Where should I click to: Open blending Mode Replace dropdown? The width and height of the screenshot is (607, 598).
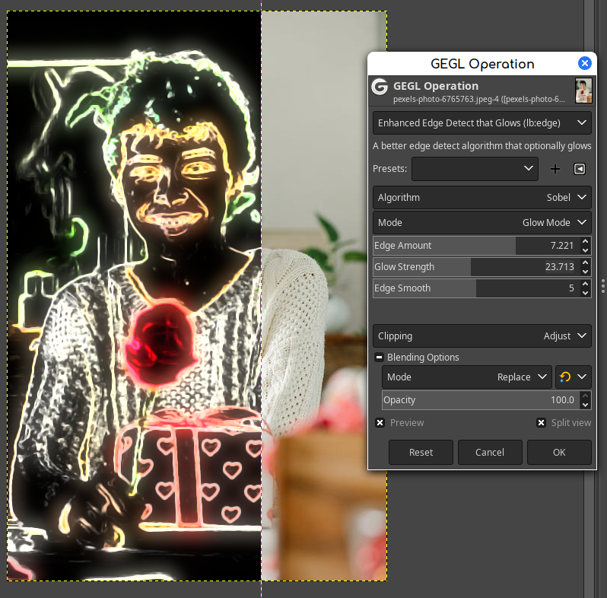tap(467, 377)
